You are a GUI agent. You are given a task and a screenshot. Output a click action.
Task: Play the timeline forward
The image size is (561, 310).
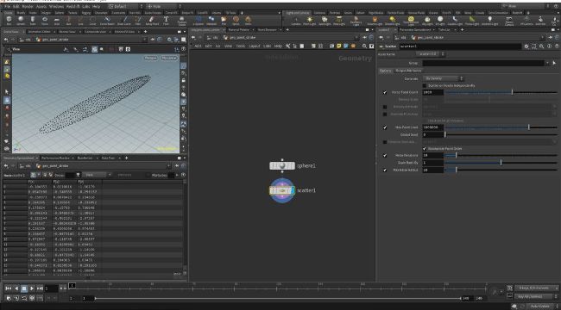32,288
